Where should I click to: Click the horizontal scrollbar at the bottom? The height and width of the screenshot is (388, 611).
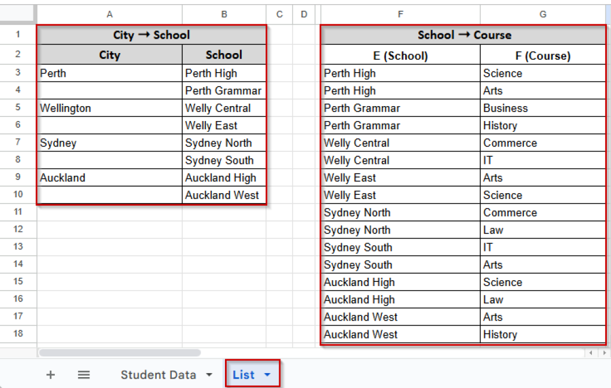pos(119,354)
